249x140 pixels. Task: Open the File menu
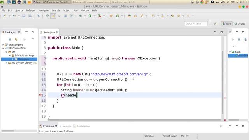(x=3, y=10)
